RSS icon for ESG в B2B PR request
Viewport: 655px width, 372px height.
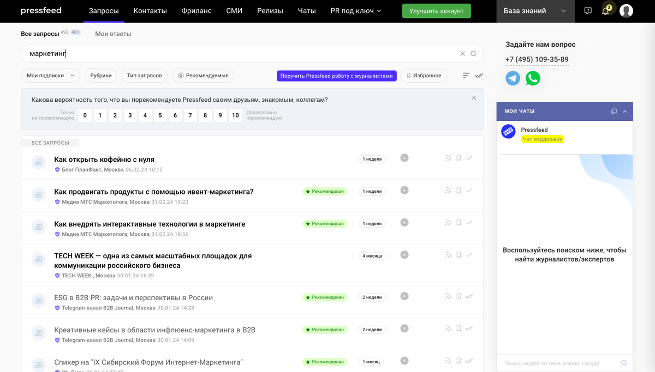(x=448, y=297)
